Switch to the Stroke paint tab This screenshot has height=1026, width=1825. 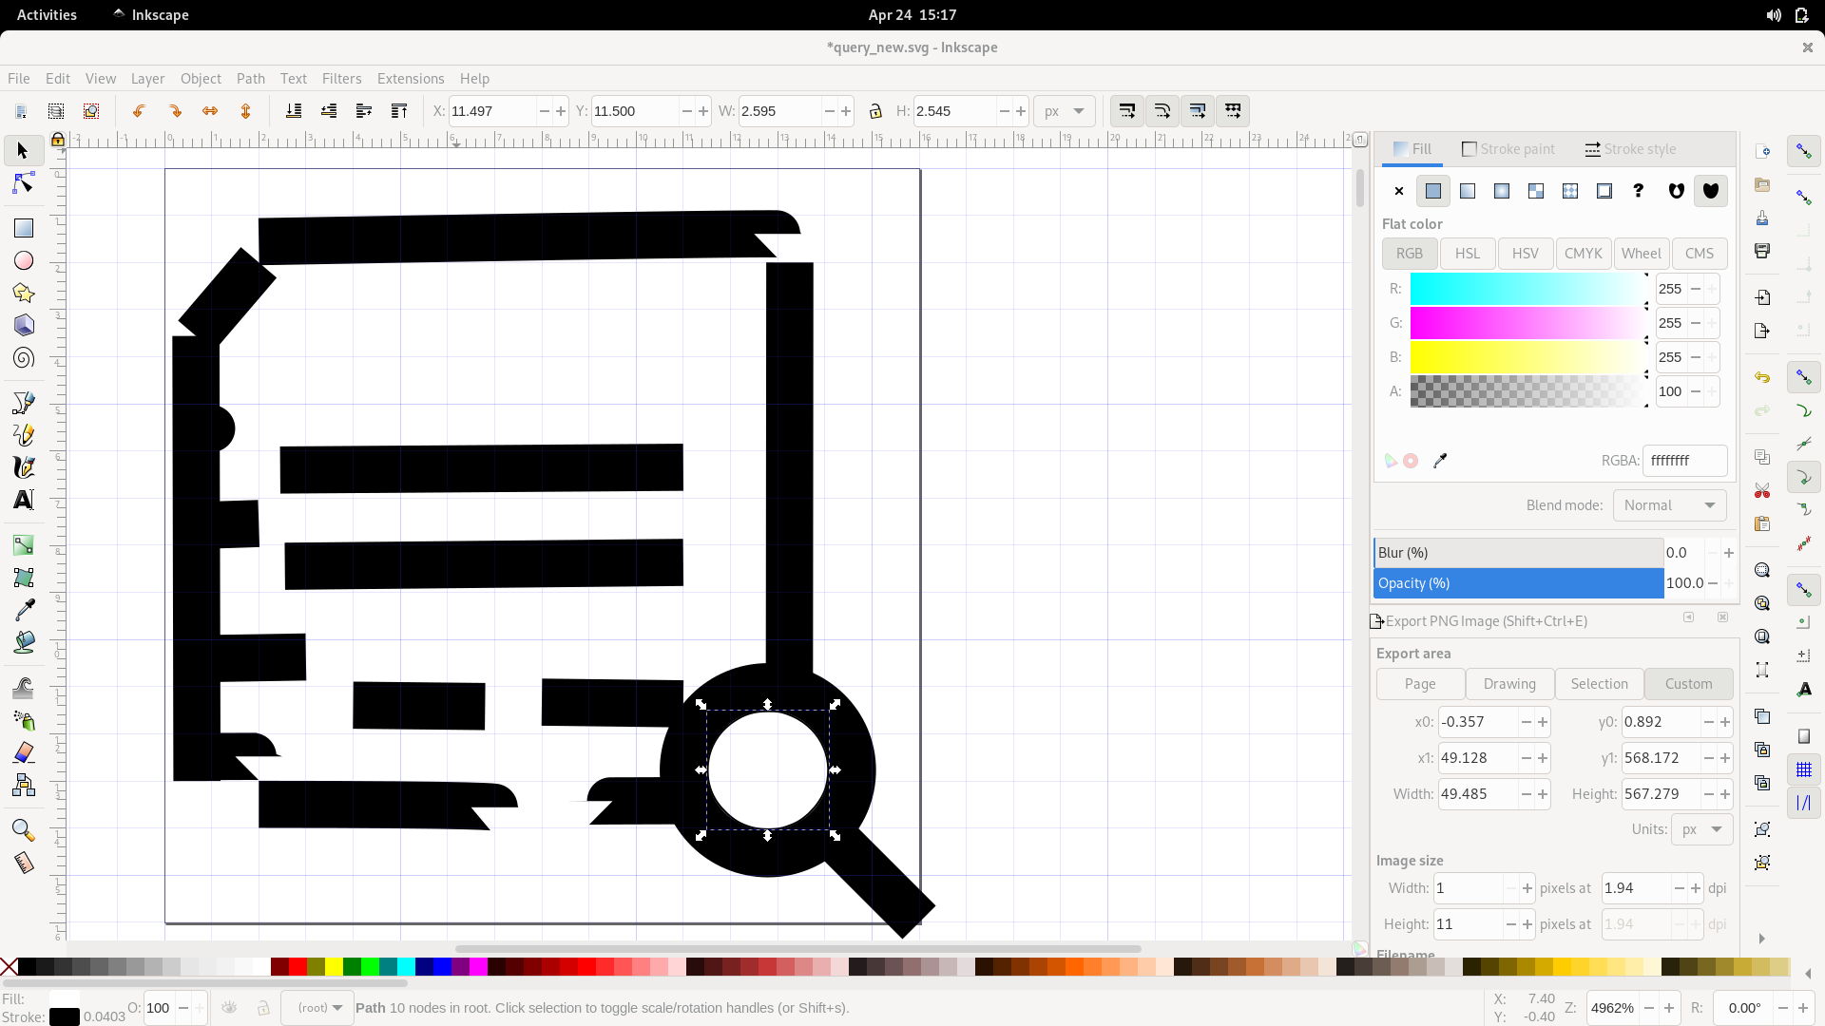[1508, 149]
